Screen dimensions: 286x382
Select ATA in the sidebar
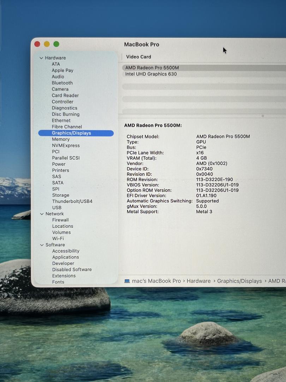pyautogui.click(x=56, y=64)
